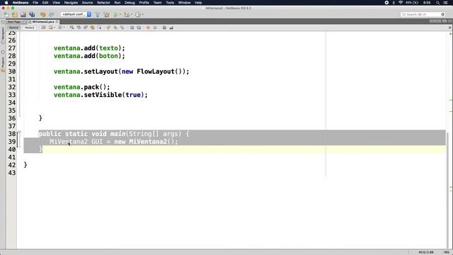
Task: Open the Notification Center icon
Action: (445, 3)
